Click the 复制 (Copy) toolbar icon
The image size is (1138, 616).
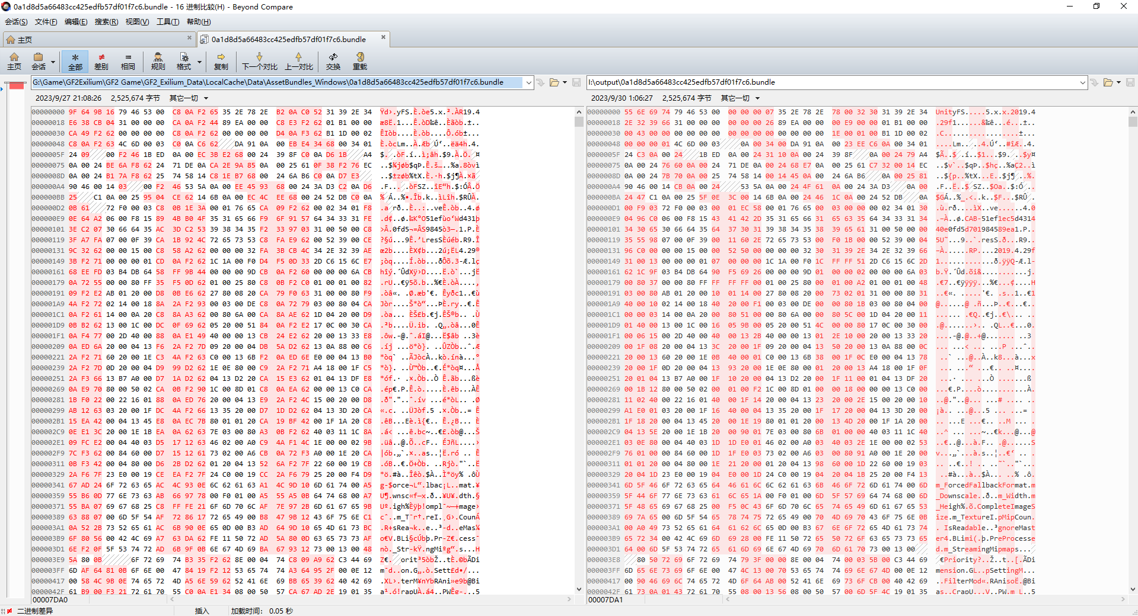point(221,61)
